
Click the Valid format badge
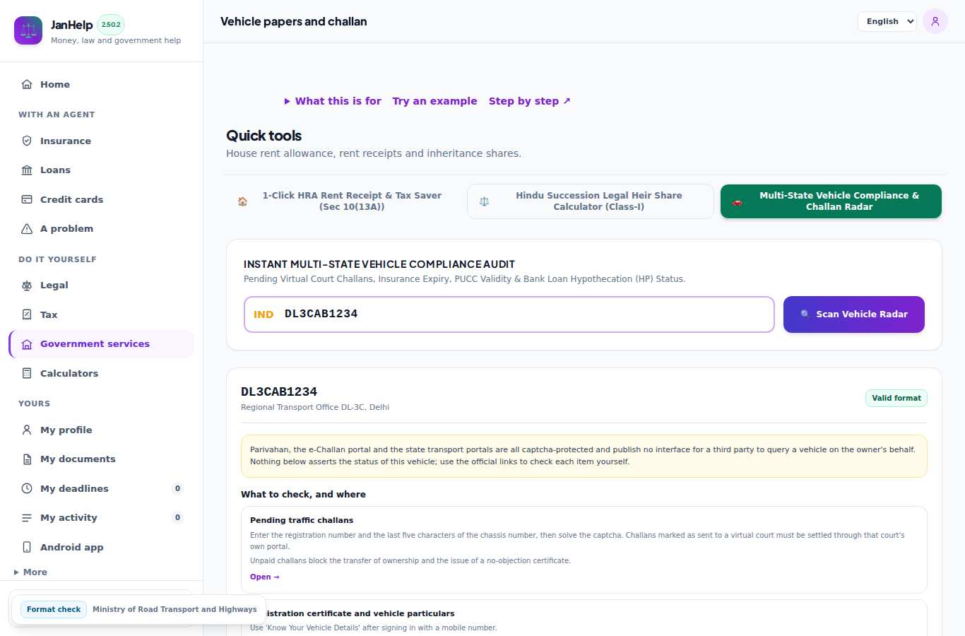tap(896, 398)
